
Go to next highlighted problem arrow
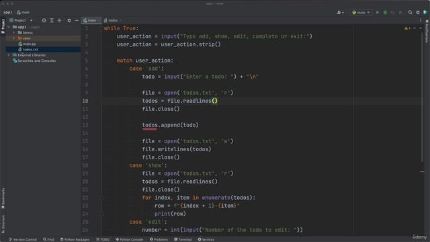coord(421,28)
